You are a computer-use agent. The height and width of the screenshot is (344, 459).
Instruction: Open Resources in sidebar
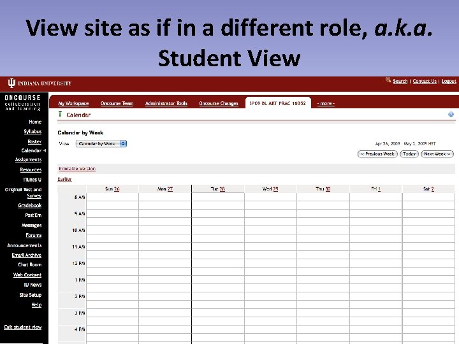click(31, 169)
